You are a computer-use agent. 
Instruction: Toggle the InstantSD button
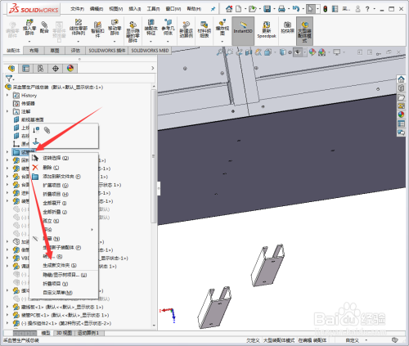[243, 31]
